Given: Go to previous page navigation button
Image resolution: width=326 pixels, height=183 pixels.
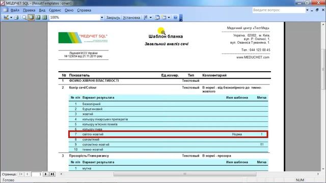Looking at the screenshot, I should [x=27, y=174].
